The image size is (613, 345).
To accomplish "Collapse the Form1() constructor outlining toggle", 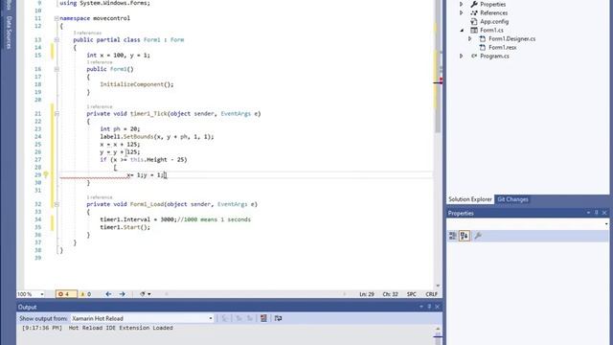I will pos(57,69).
